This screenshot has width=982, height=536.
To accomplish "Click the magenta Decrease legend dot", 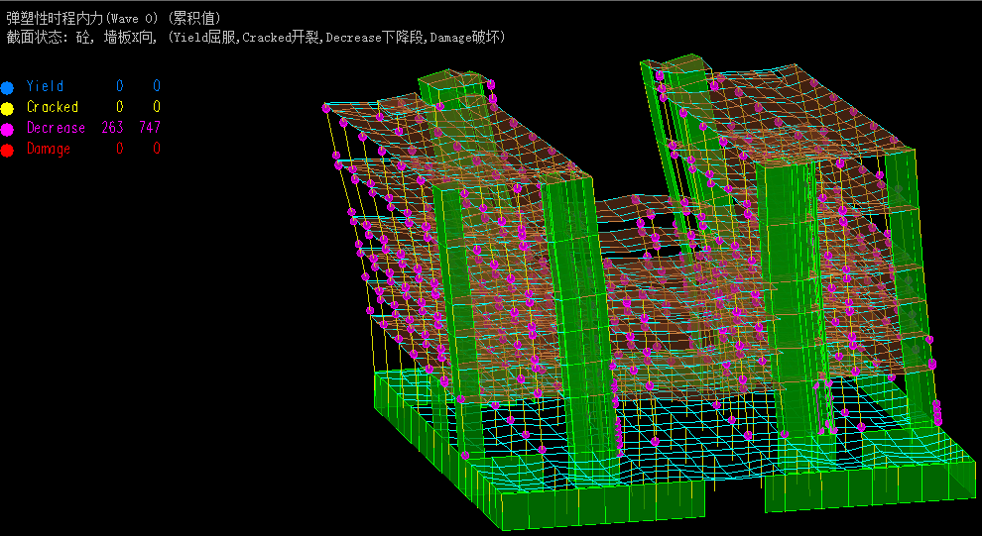I will pos(7,130).
